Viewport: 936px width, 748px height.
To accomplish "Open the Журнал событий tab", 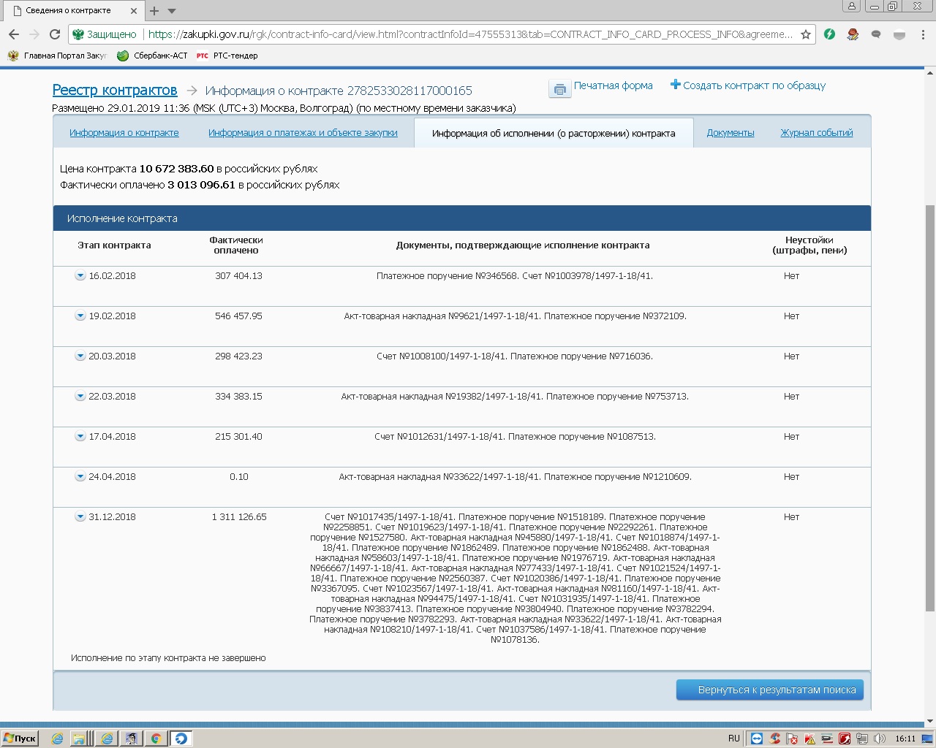I will coord(817,133).
